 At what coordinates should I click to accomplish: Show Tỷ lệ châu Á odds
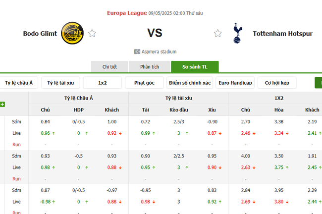point(19,83)
